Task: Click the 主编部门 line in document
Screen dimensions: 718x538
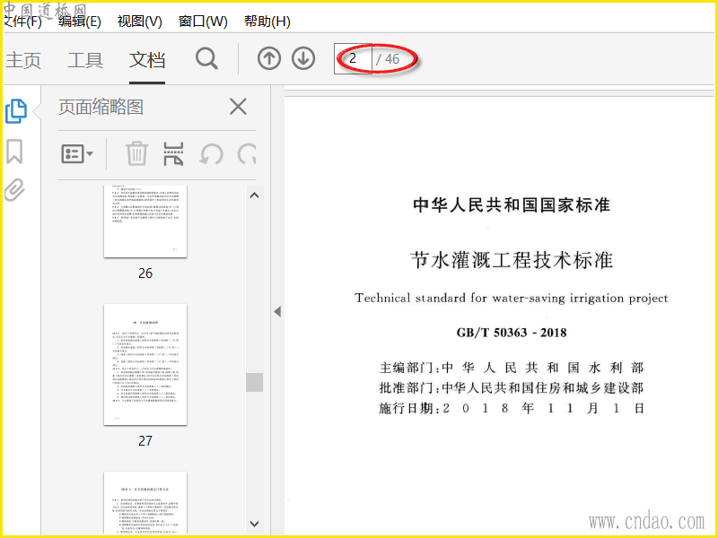Action: [x=512, y=368]
